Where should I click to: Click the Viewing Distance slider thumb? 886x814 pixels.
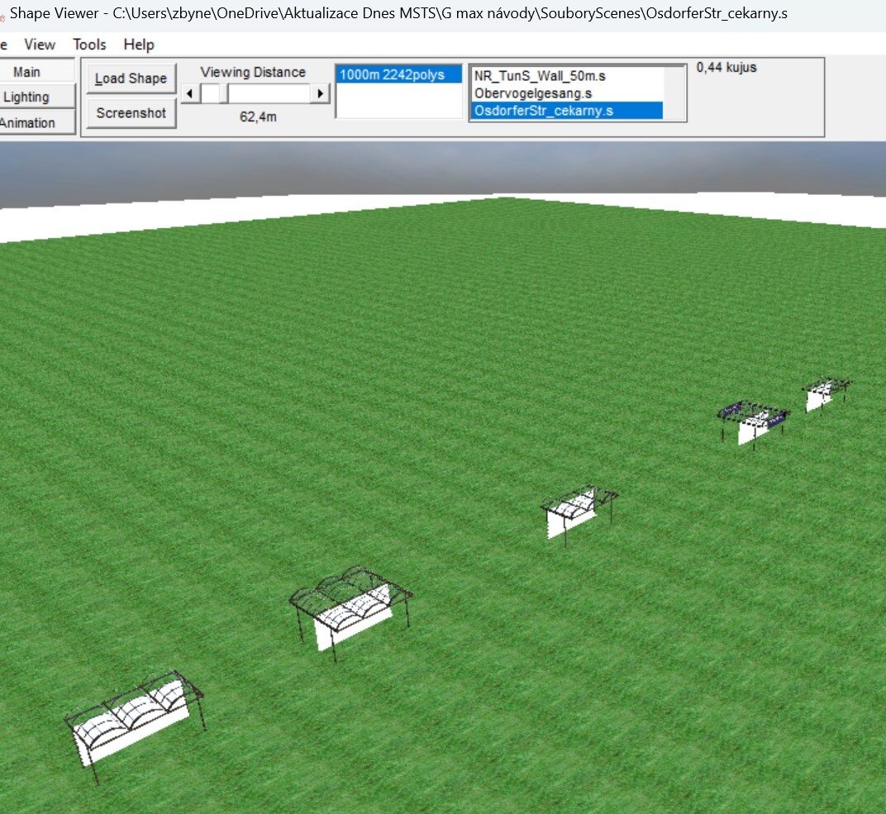224,93
